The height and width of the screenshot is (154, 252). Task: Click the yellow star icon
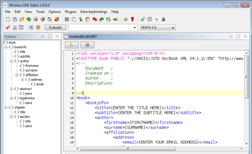tap(126, 19)
